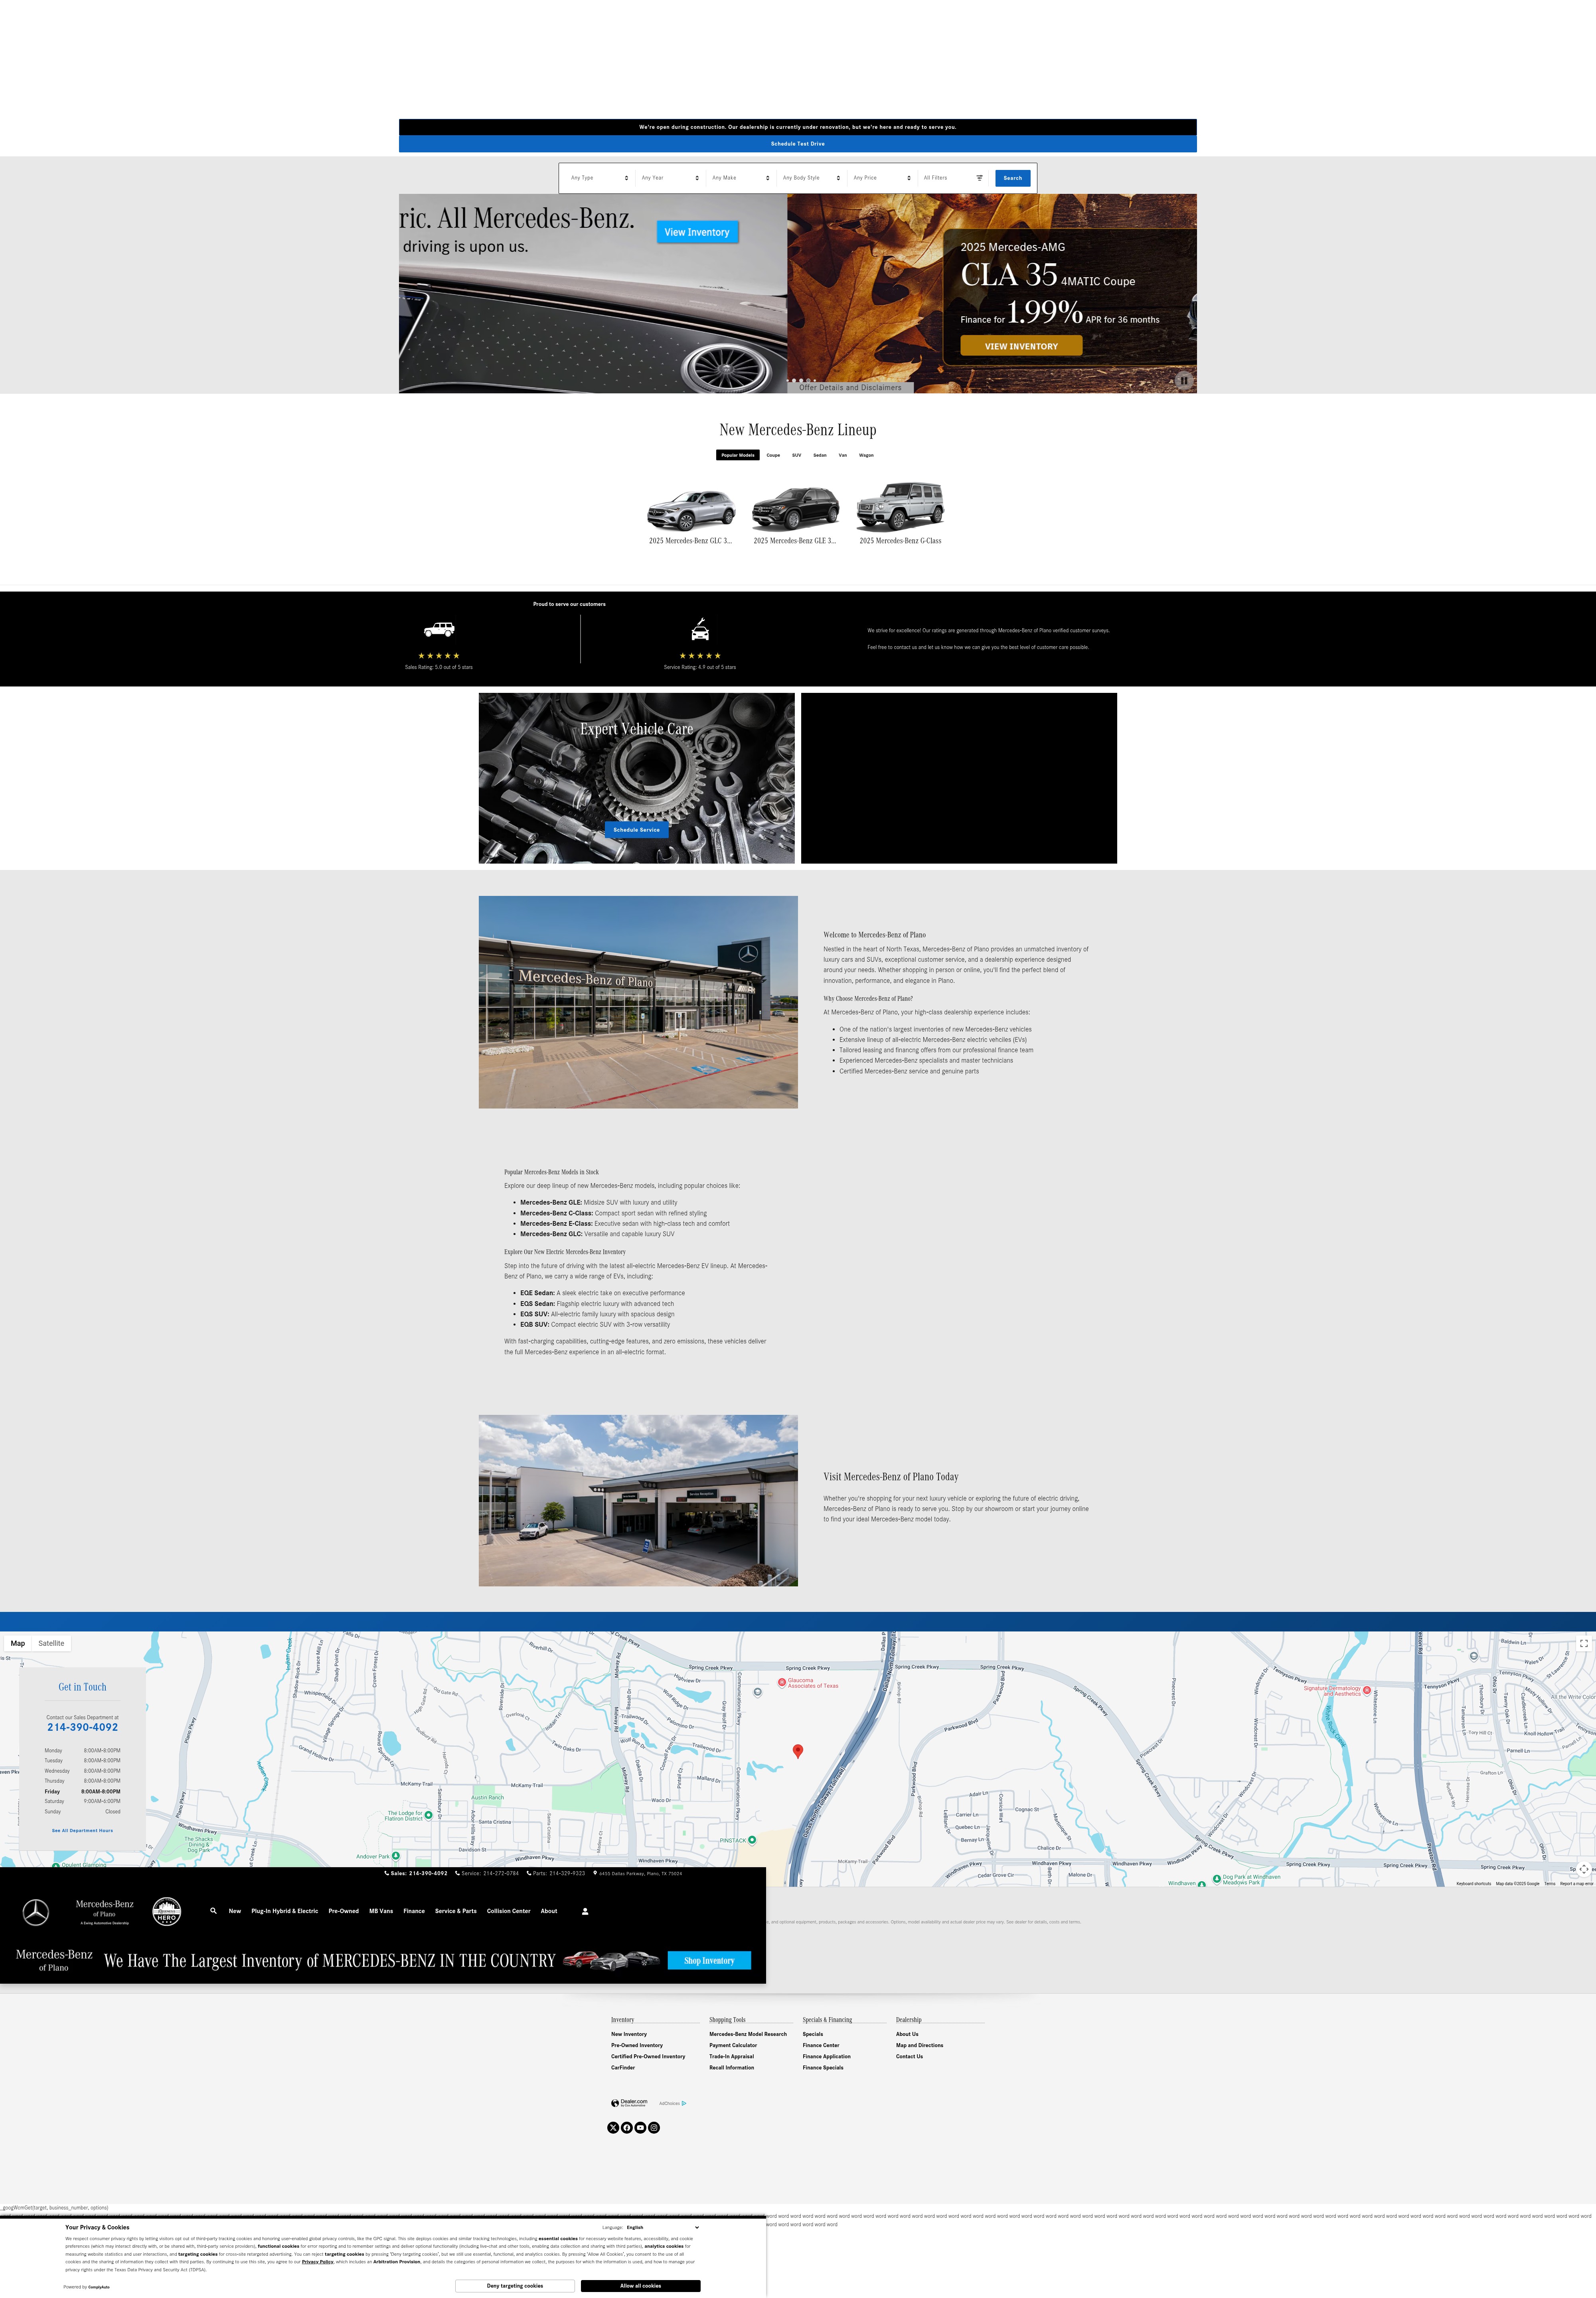This screenshot has height=2298, width=1596.
Task: Open the Any Body Style dropdown
Action: pyautogui.click(x=811, y=178)
